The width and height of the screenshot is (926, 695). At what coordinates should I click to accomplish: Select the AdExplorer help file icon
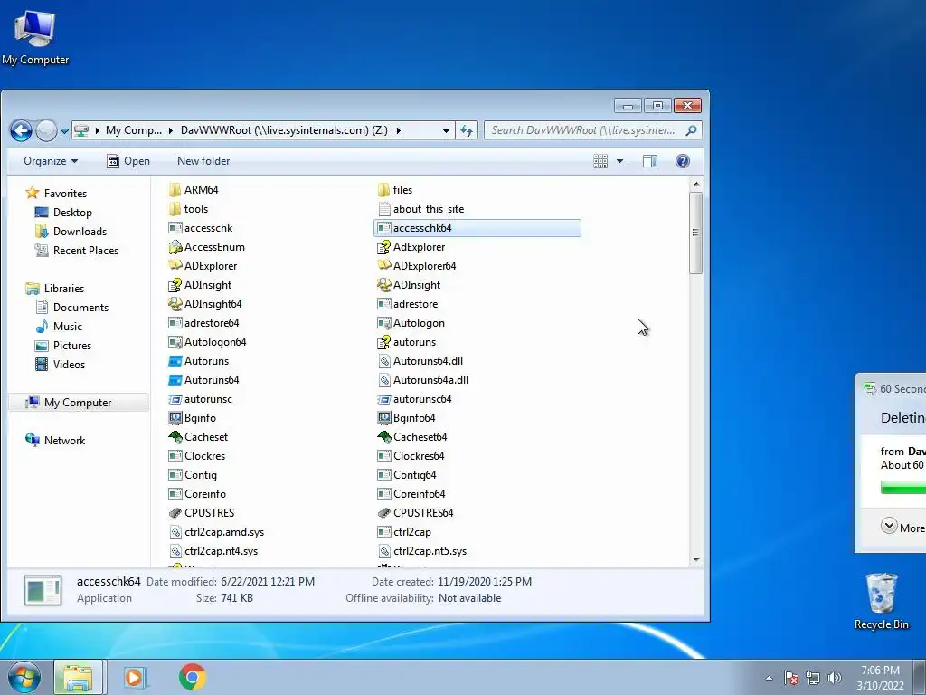pos(383,247)
